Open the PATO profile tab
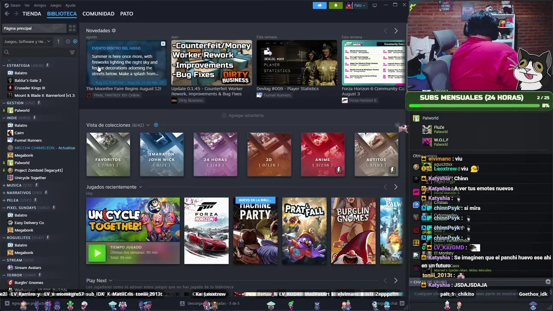Screen dimensions: 553x311 pos(127,14)
